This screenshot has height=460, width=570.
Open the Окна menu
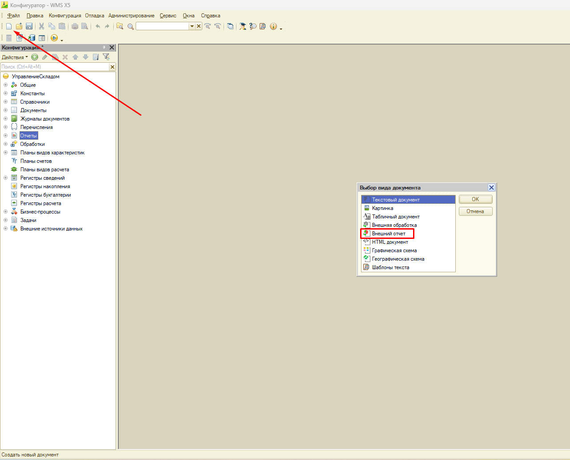click(189, 16)
